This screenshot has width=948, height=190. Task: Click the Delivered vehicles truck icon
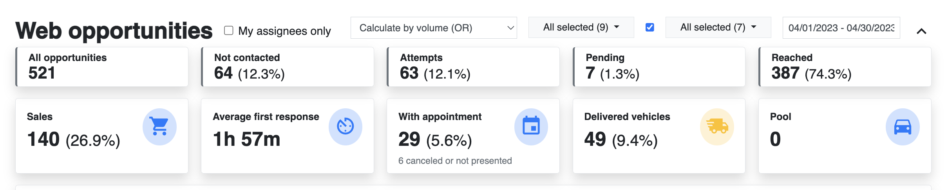pos(717,127)
